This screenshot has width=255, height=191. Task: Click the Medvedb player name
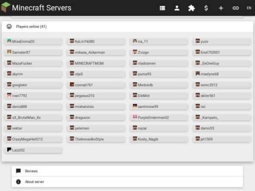click(x=145, y=85)
